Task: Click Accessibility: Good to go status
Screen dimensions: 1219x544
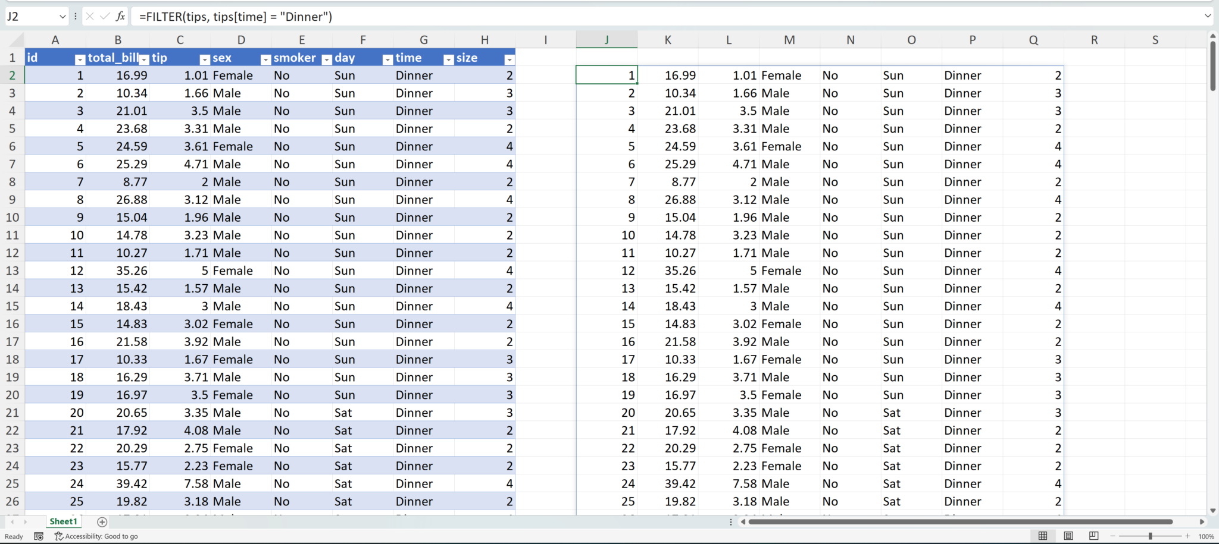Action: (96, 536)
